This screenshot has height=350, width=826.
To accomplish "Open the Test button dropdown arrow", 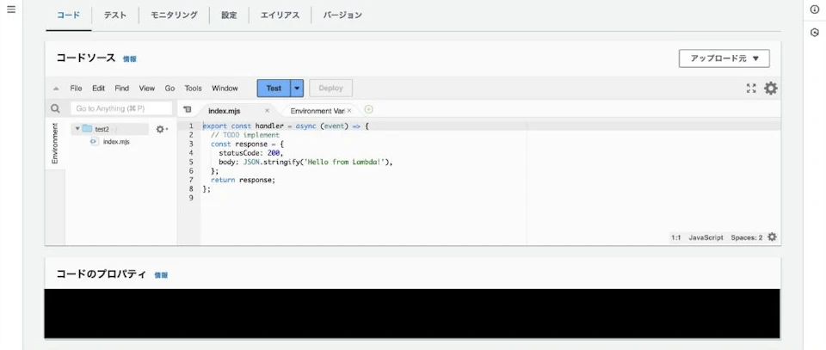I will (297, 89).
